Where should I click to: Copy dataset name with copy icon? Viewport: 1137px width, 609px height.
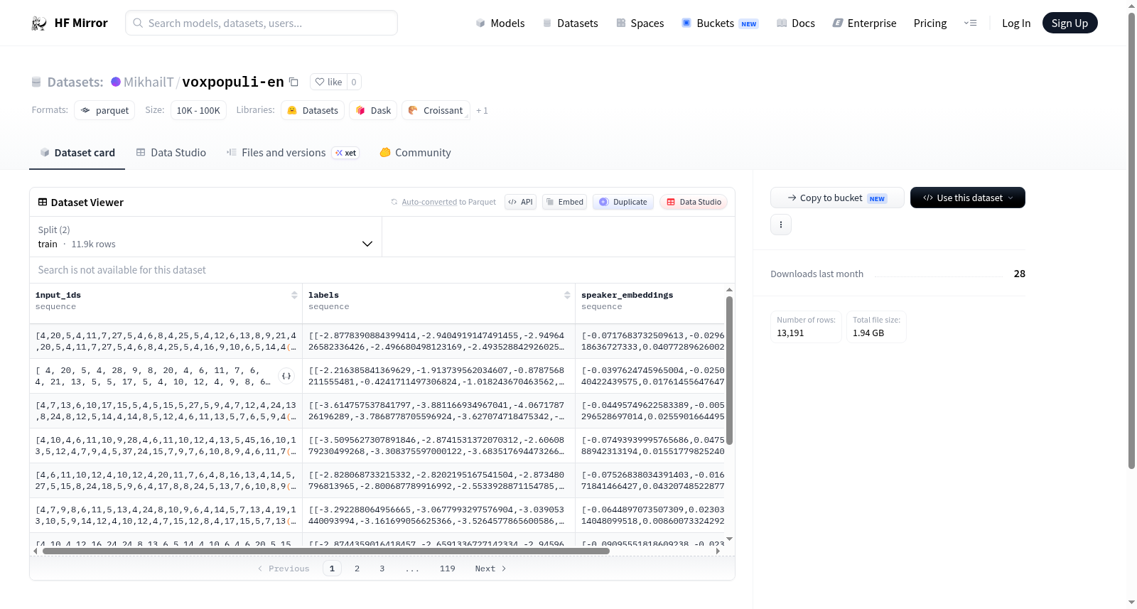click(293, 82)
